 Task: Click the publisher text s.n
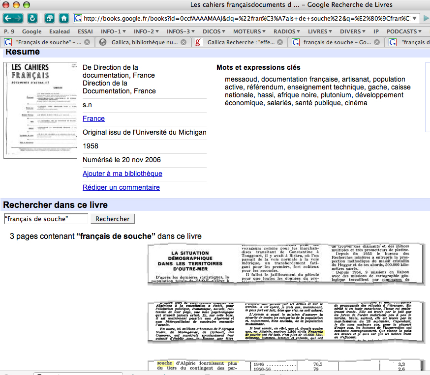coord(87,105)
